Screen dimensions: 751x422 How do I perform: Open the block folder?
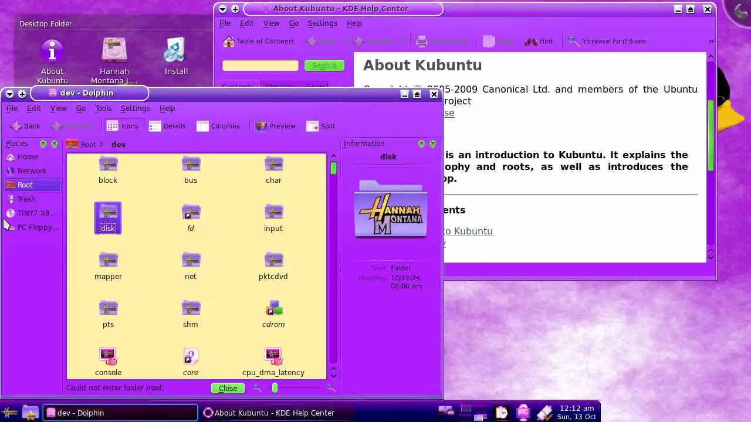108,170
